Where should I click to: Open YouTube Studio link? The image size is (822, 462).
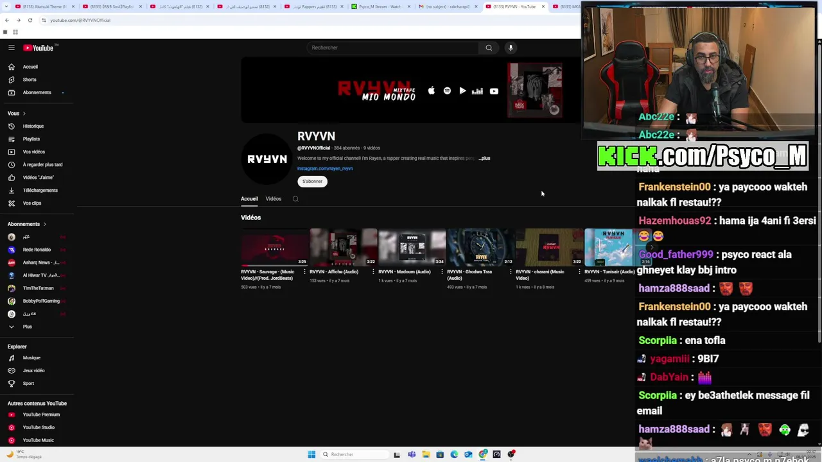[x=37, y=427]
